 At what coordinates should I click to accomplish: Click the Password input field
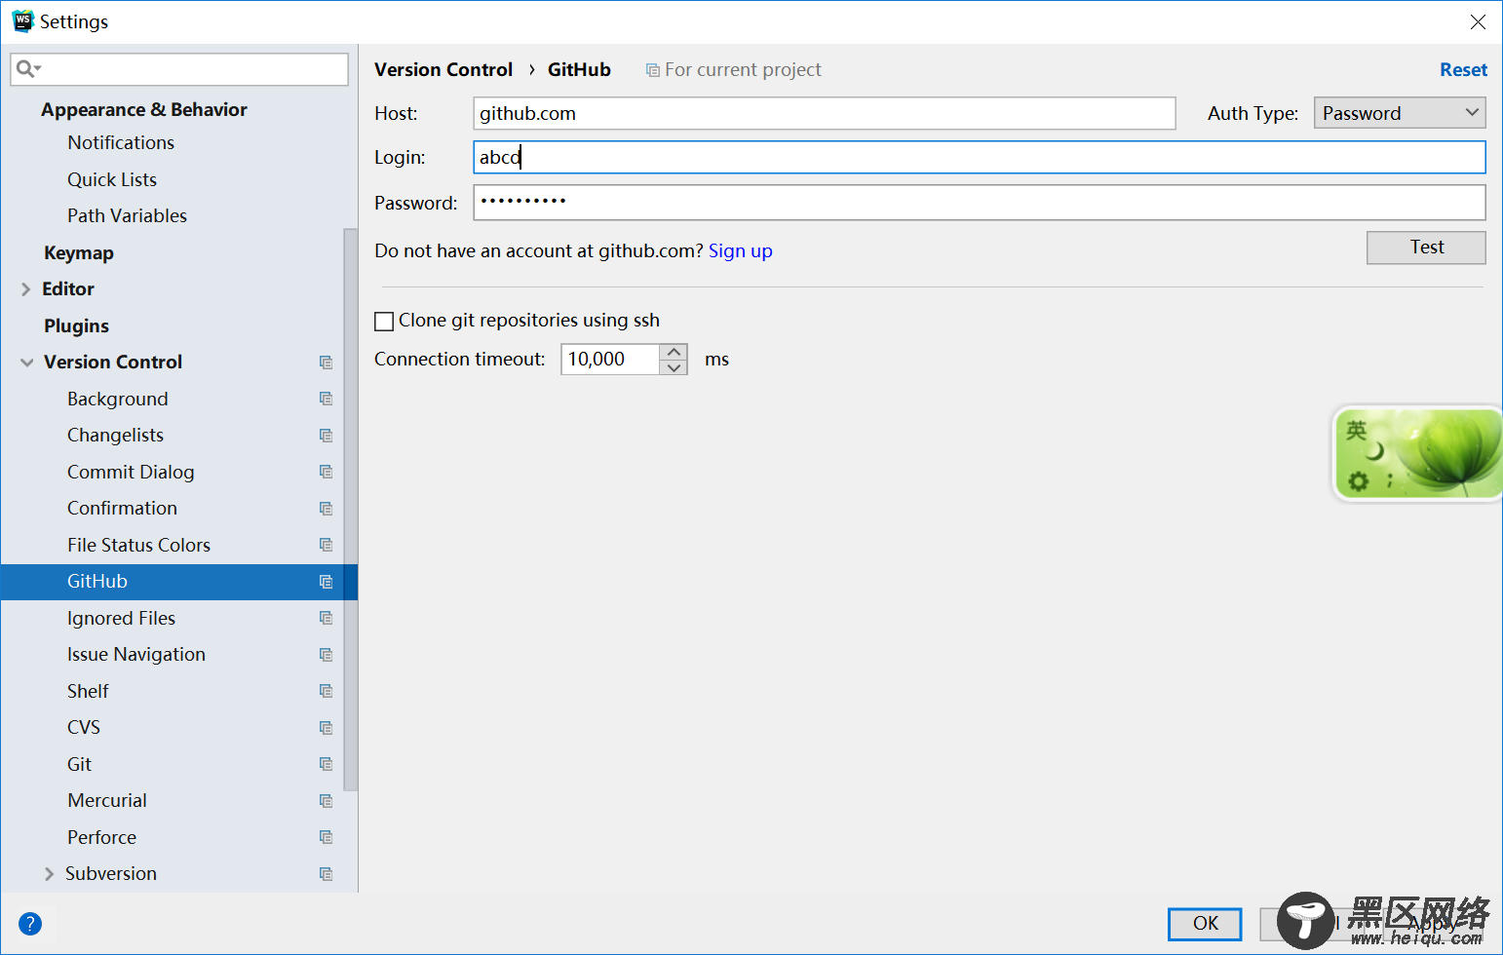(x=980, y=203)
